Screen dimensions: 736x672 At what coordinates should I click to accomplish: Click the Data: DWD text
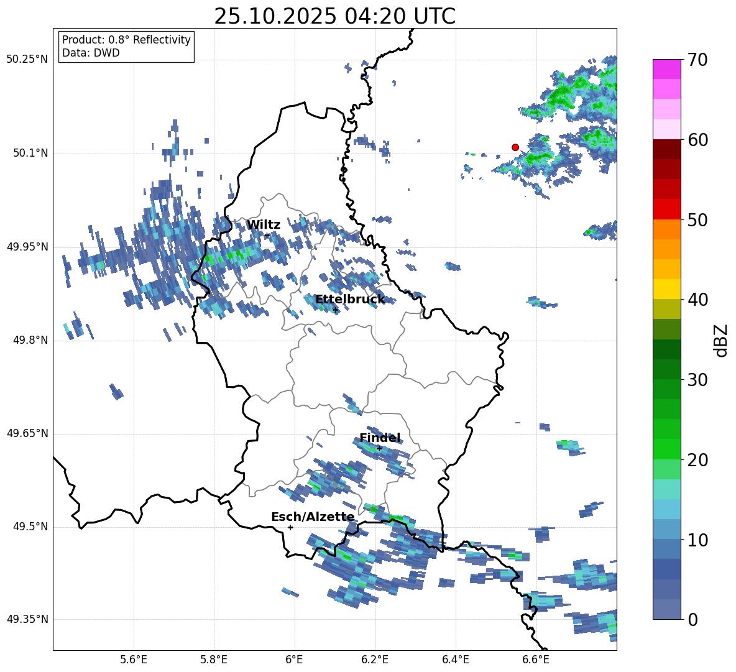pyautogui.click(x=91, y=53)
